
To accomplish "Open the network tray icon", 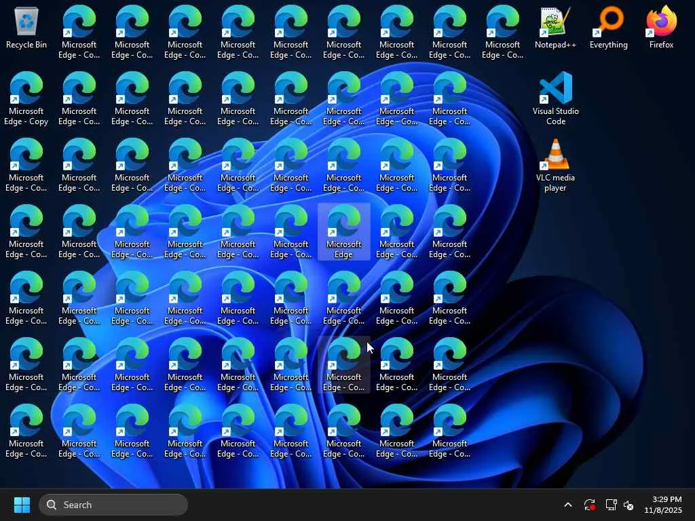I will click(612, 505).
